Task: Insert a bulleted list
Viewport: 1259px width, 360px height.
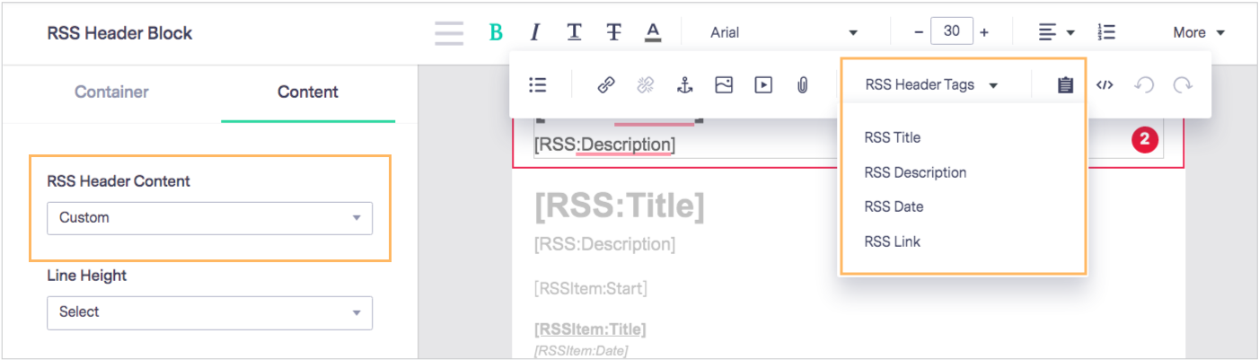Action: click(x=538, y=84)
